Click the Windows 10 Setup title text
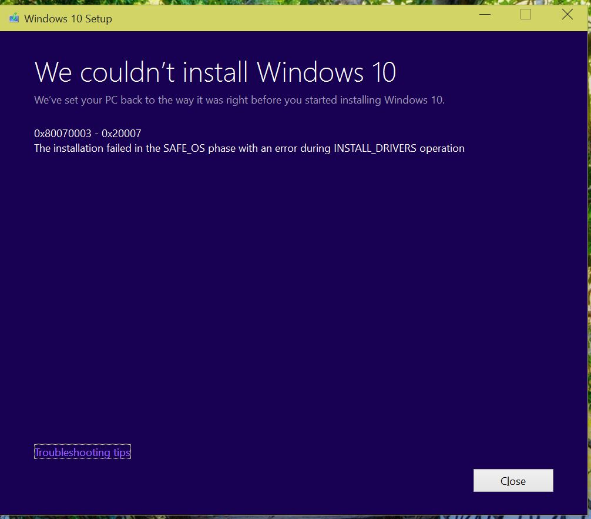 click(68, 18)
